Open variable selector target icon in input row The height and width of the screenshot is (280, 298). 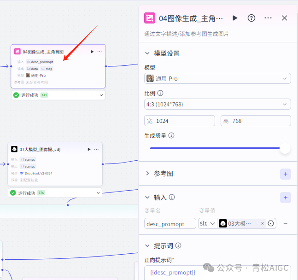(x=271, y=223)
